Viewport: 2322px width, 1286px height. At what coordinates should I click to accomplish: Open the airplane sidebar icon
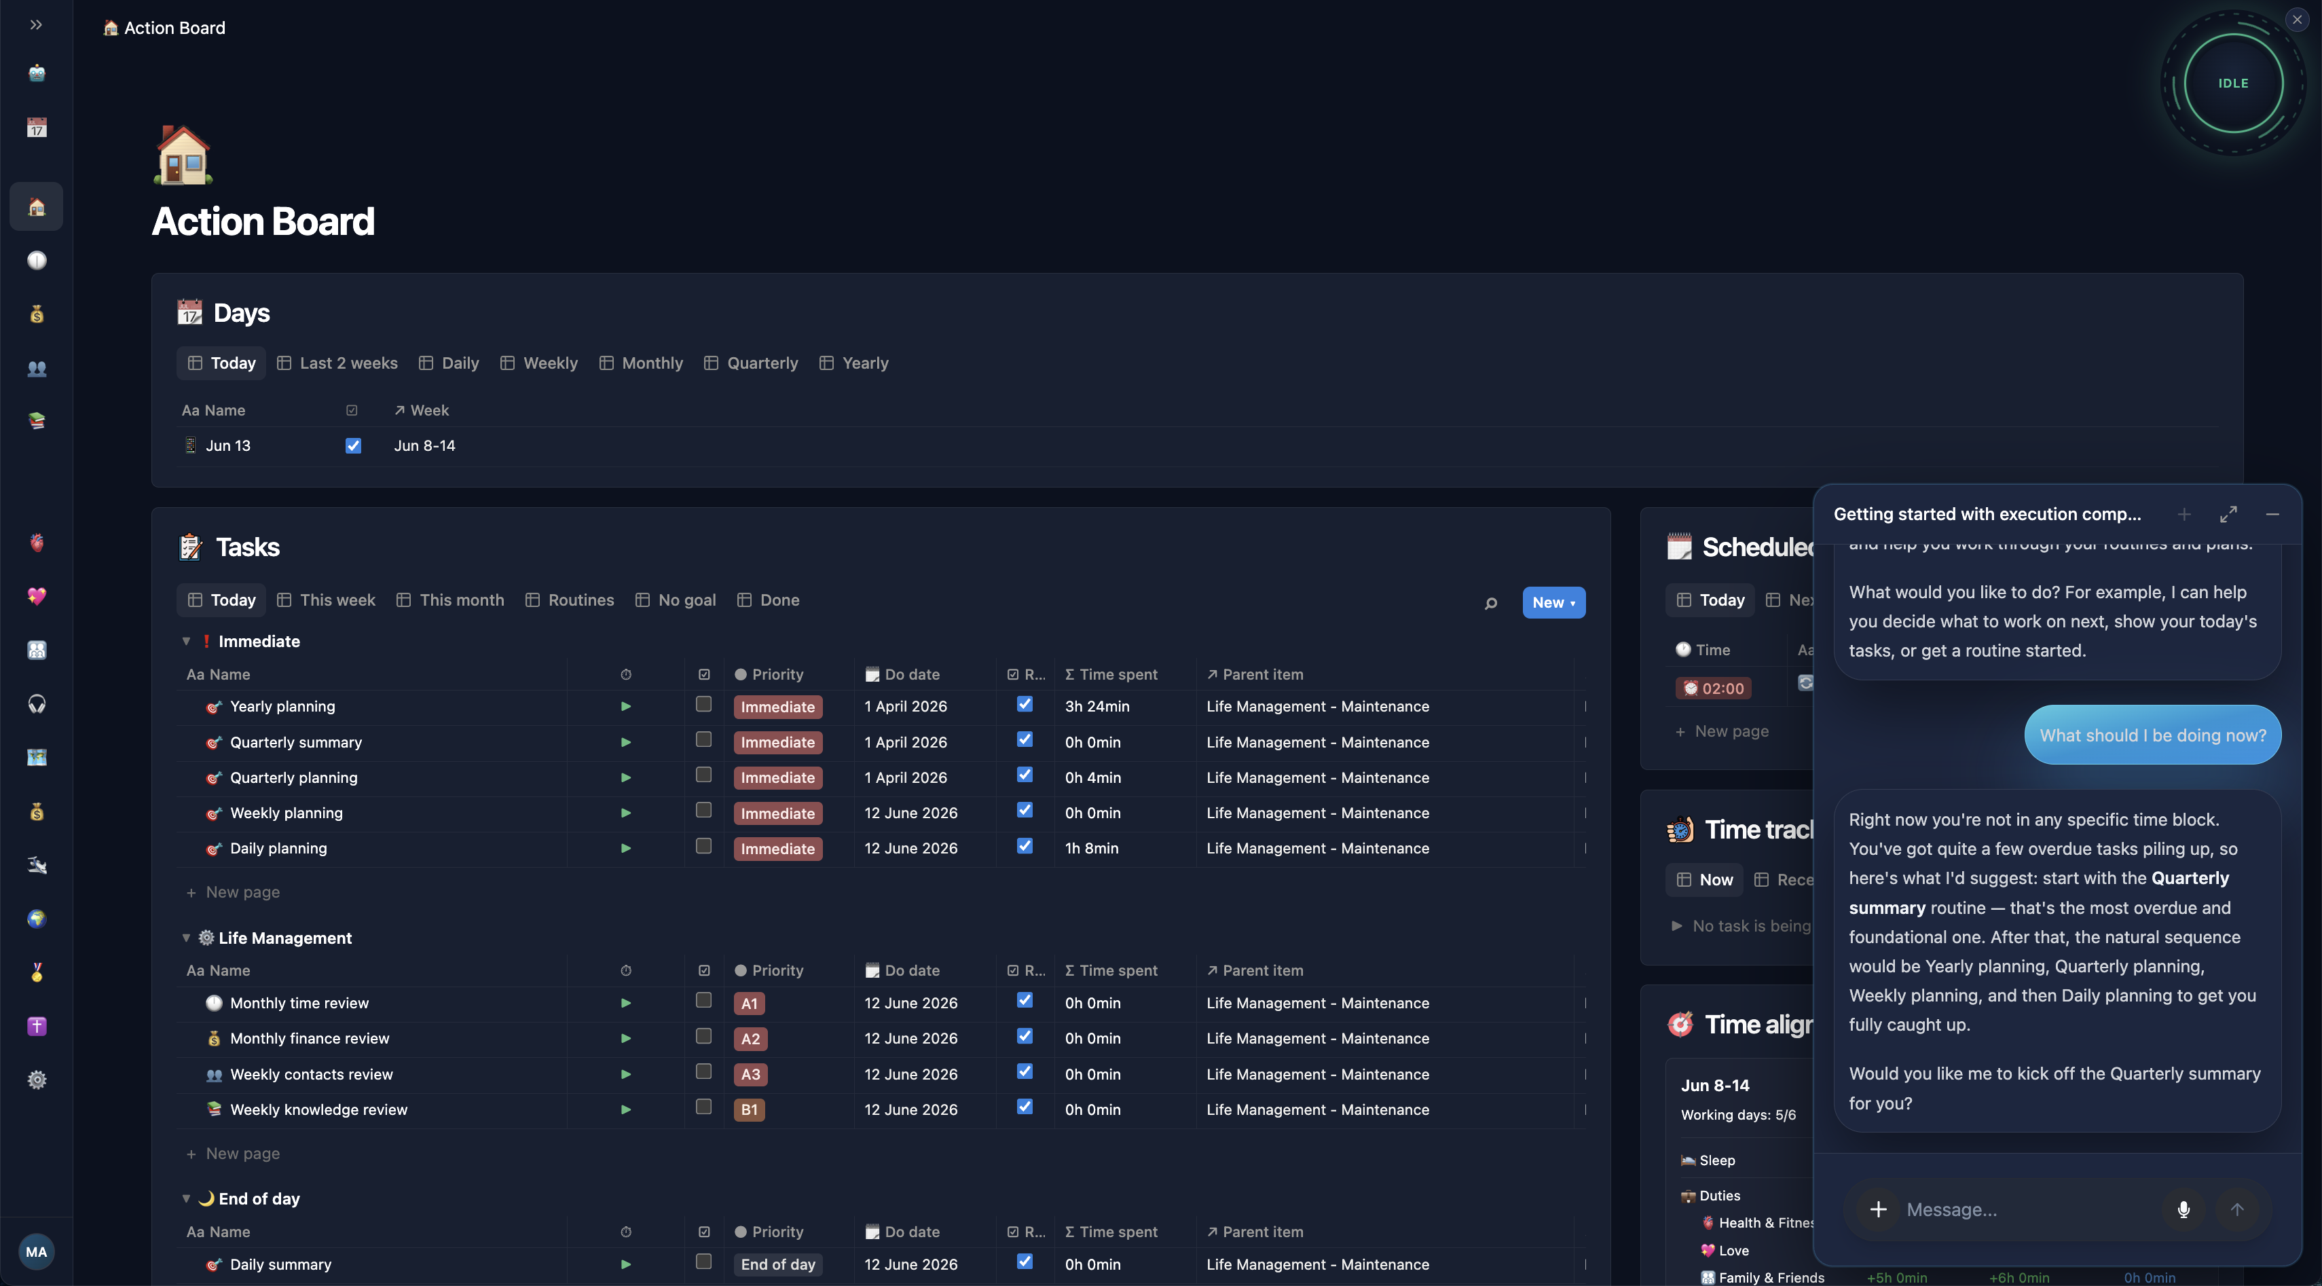pyautogui.click(x=36, y=865)
